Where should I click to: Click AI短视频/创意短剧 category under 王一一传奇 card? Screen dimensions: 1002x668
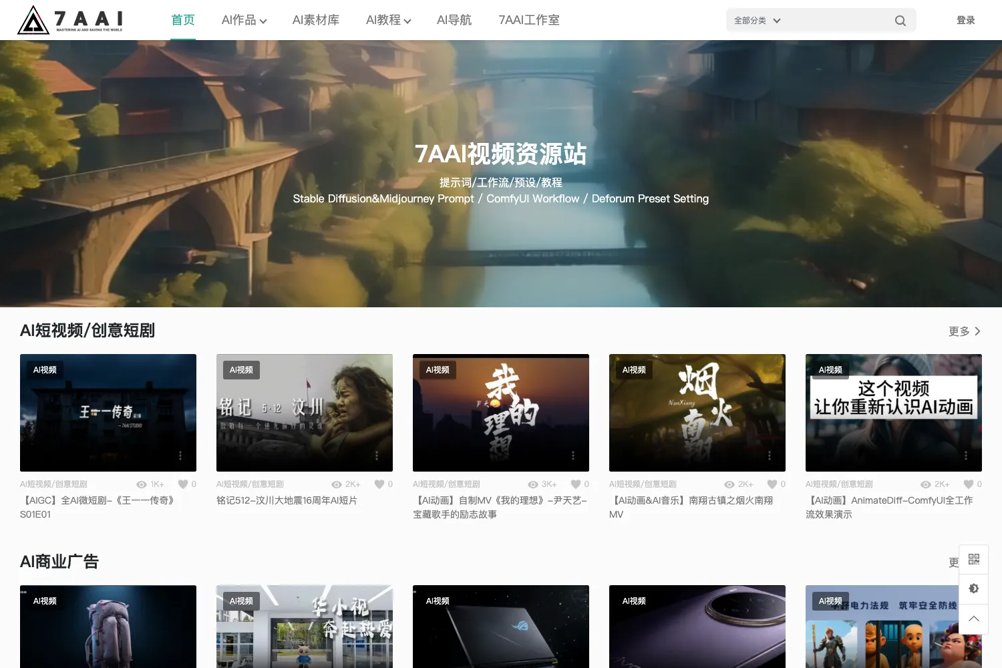click(x=53, y=484)
